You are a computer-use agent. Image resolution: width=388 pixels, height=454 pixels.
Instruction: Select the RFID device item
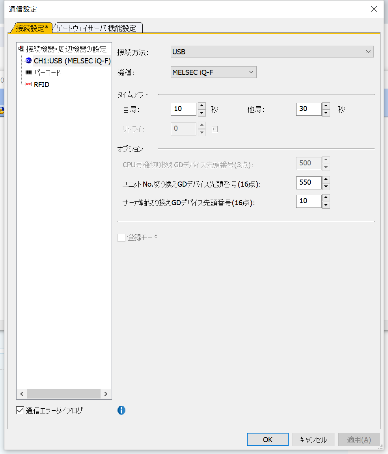41,84
